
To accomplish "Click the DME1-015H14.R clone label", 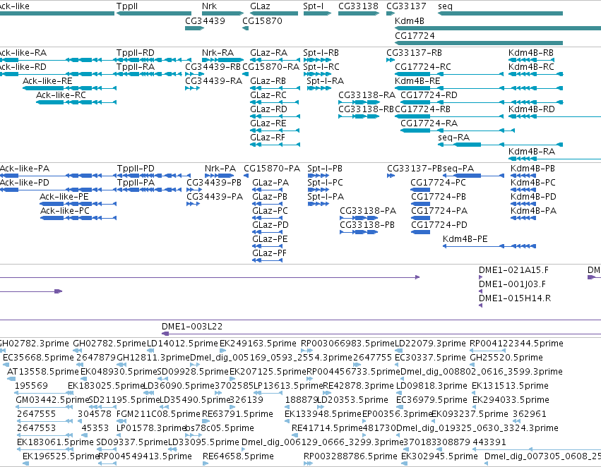I will pos(515,298).
